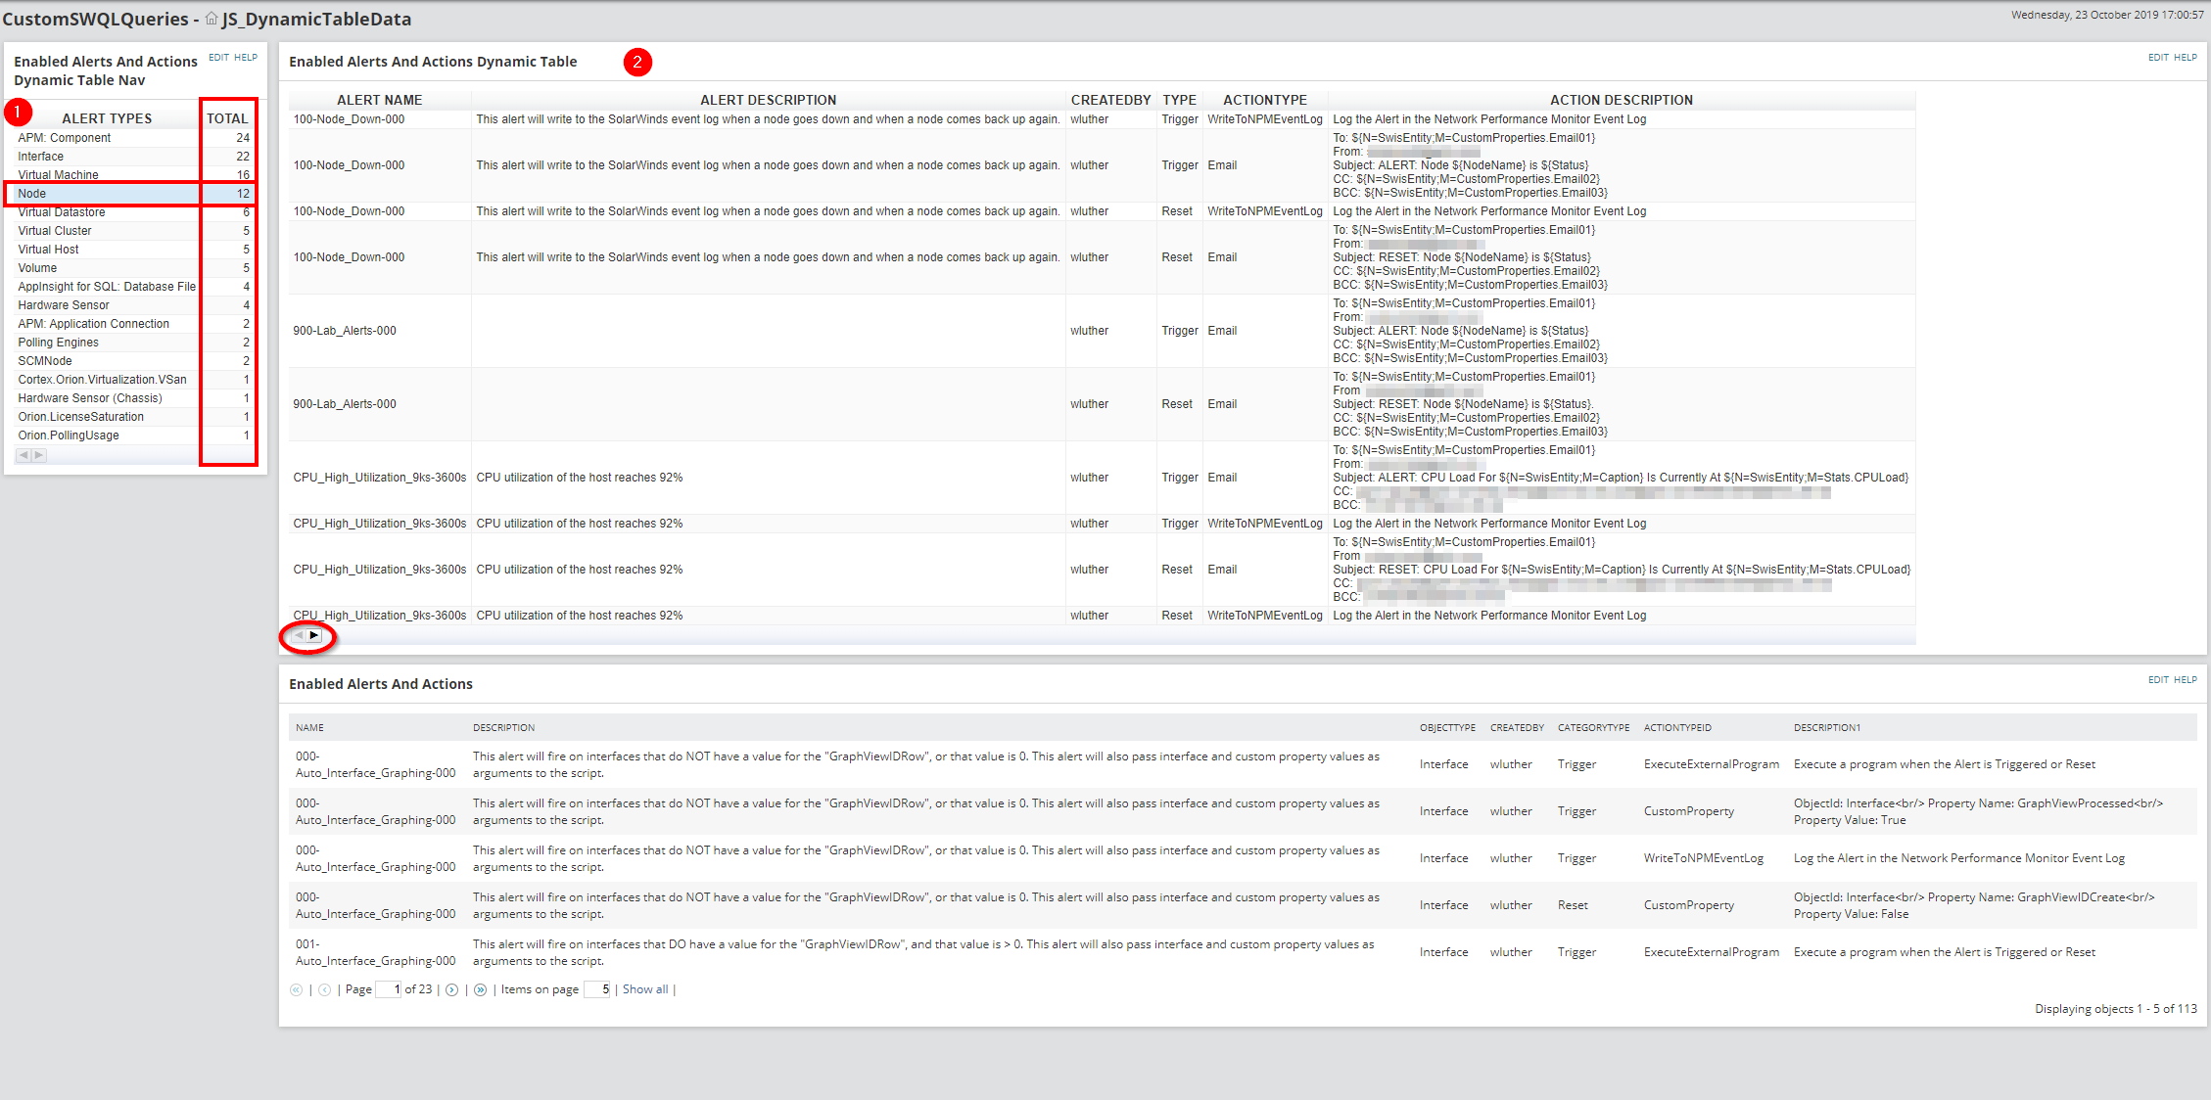
Task: Click the home icon beside JS_DynamicTableData
Action: pos(212,19)
